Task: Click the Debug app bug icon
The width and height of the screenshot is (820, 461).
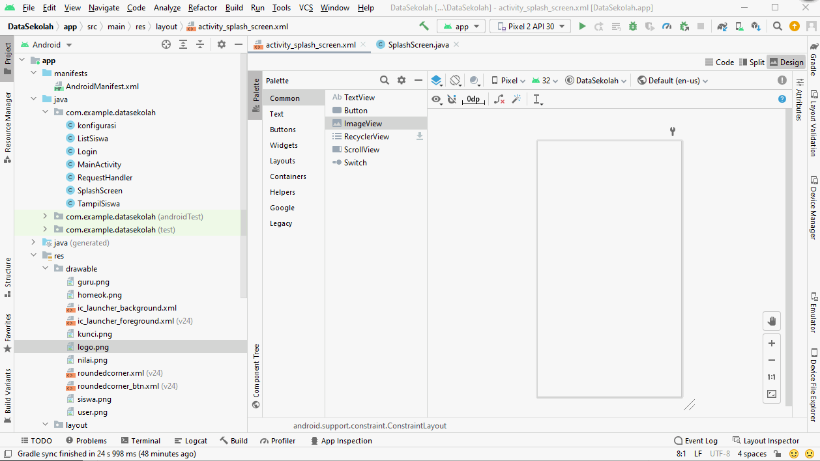Action: (x=632, y=27)
